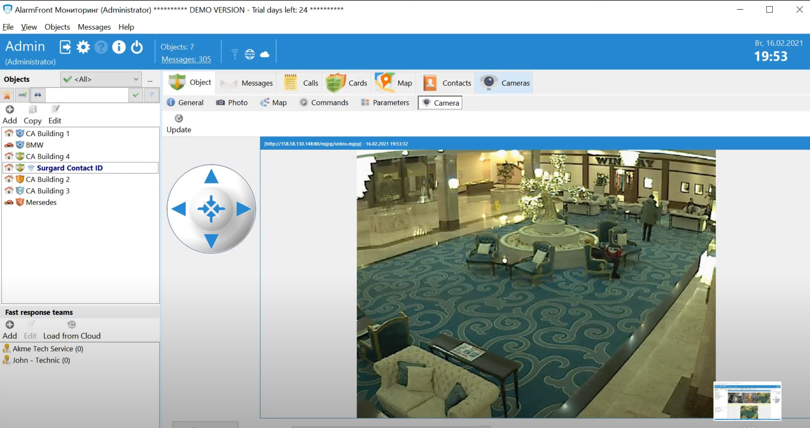Toggle the dotted checkmark filter button
This screenshot has width=810, height=428.
pyautogui.click(x=22, y=95)
